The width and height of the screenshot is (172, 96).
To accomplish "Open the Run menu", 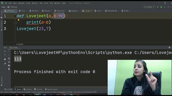I will [41, 3].
